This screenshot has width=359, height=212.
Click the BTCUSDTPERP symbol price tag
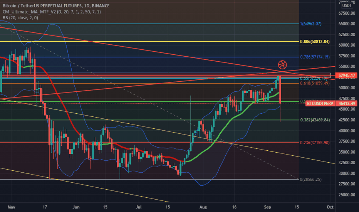click(x=320, y=104)
